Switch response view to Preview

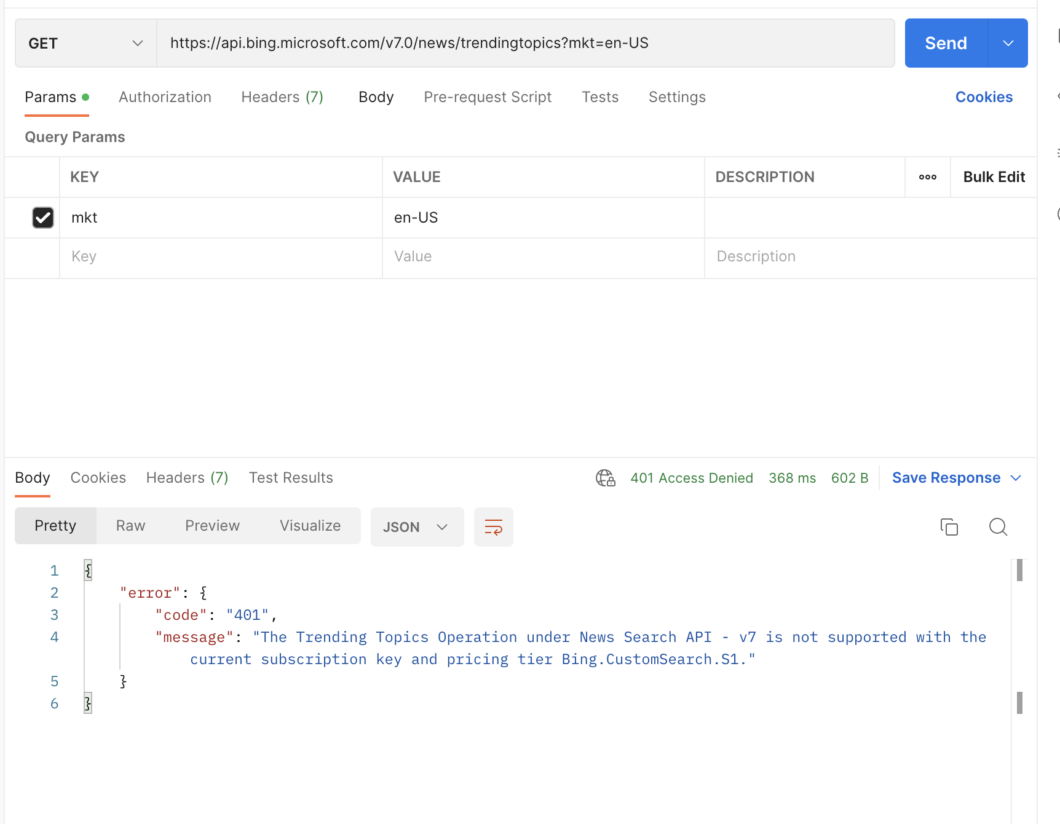click(x=212, y=526)
